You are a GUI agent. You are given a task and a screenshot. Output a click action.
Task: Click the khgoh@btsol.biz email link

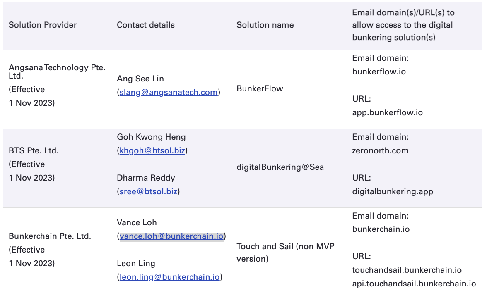[152, 150]
